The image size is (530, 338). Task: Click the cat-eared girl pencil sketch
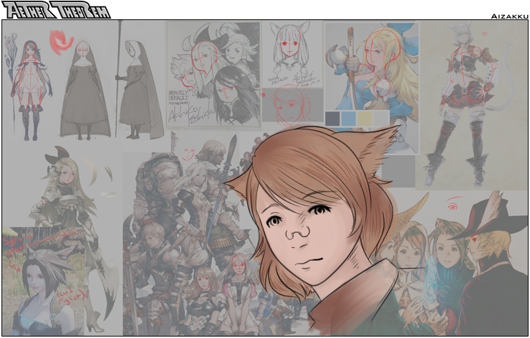point(294,54)
